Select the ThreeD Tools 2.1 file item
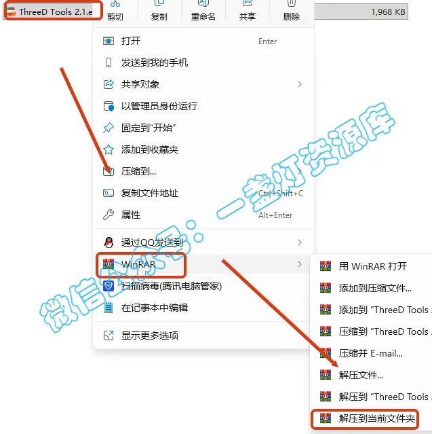432x434 pixels. 50,12
